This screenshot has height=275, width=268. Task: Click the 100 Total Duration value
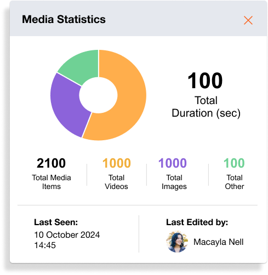(205, 81)
